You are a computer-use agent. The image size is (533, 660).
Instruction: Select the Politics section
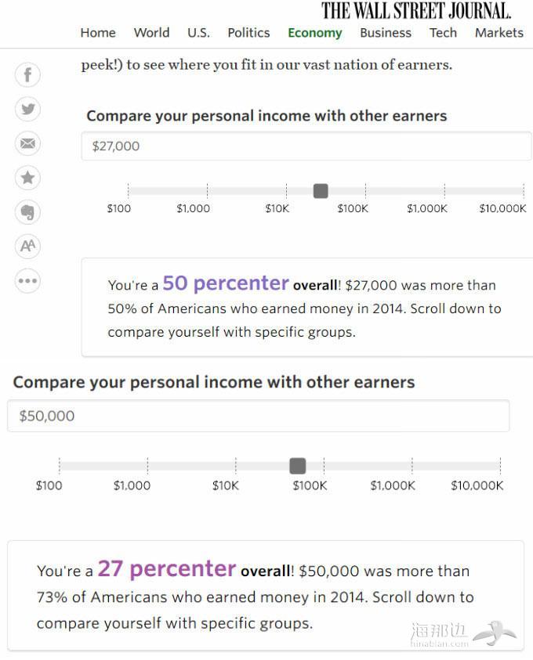(248, 33)
